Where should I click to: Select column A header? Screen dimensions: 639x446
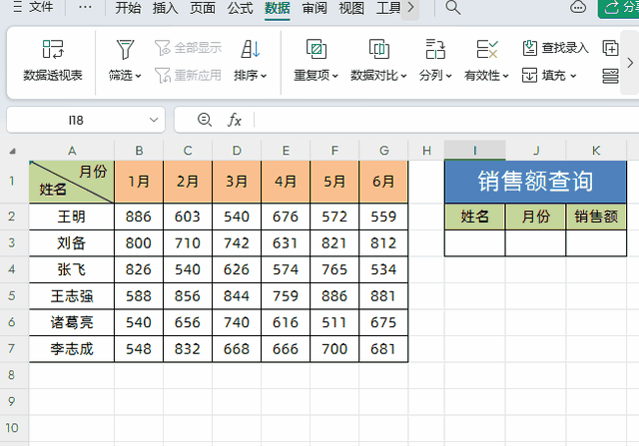coord(72,151)
